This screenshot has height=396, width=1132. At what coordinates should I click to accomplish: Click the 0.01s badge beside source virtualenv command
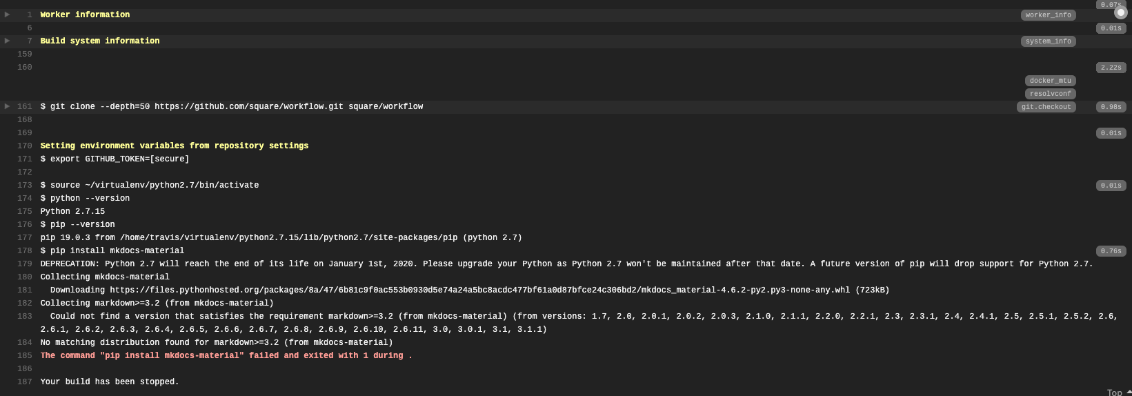click(x=1111, y=186)
